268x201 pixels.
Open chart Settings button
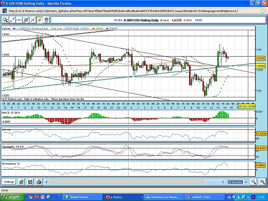(9, 182)
